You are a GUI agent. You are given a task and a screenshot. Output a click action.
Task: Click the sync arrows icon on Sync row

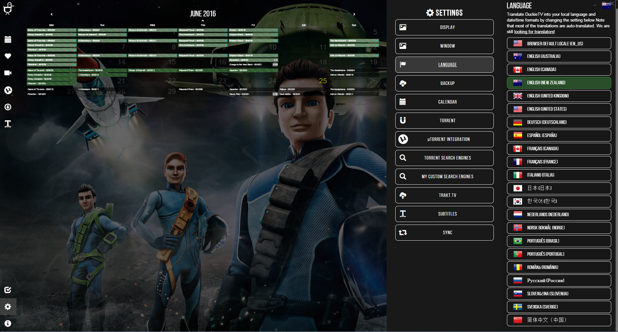(x=403, y=233)
